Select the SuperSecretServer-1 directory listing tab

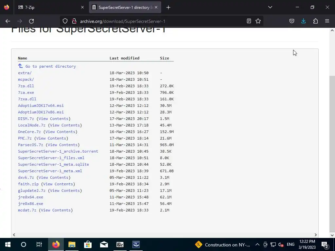click(x=125, y=8)
